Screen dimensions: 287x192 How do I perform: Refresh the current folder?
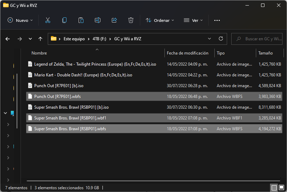coord(221,39)
